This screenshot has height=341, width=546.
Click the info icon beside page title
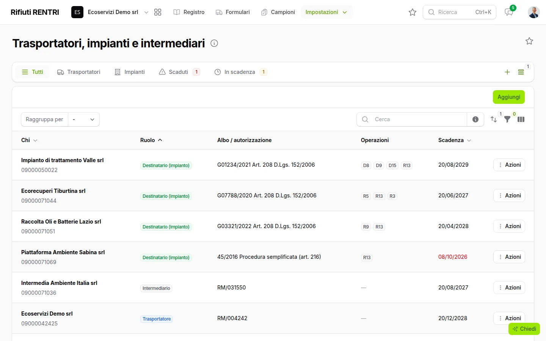214,43
